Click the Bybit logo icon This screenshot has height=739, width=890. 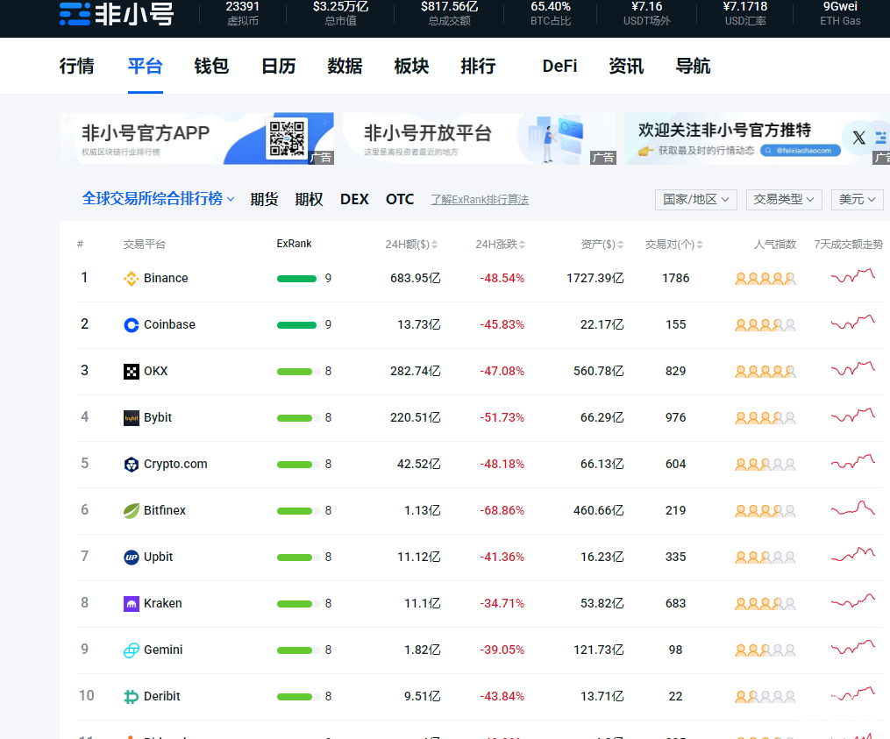click(132, 418)
